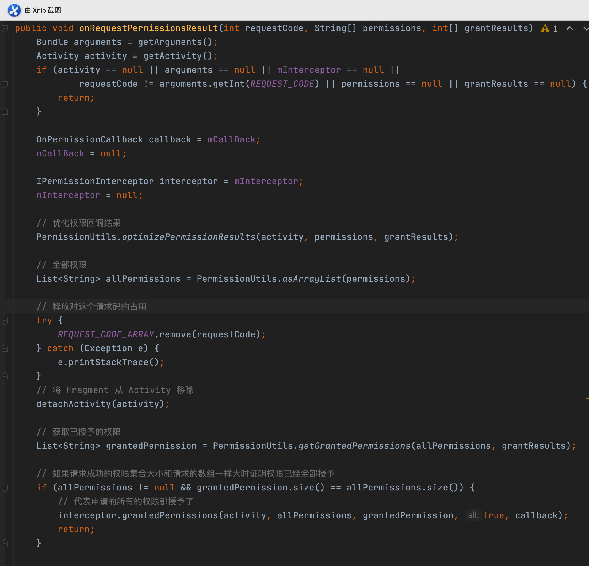
Task: Click the up chevron to go to previous warning
Action: tap(570, 28)
